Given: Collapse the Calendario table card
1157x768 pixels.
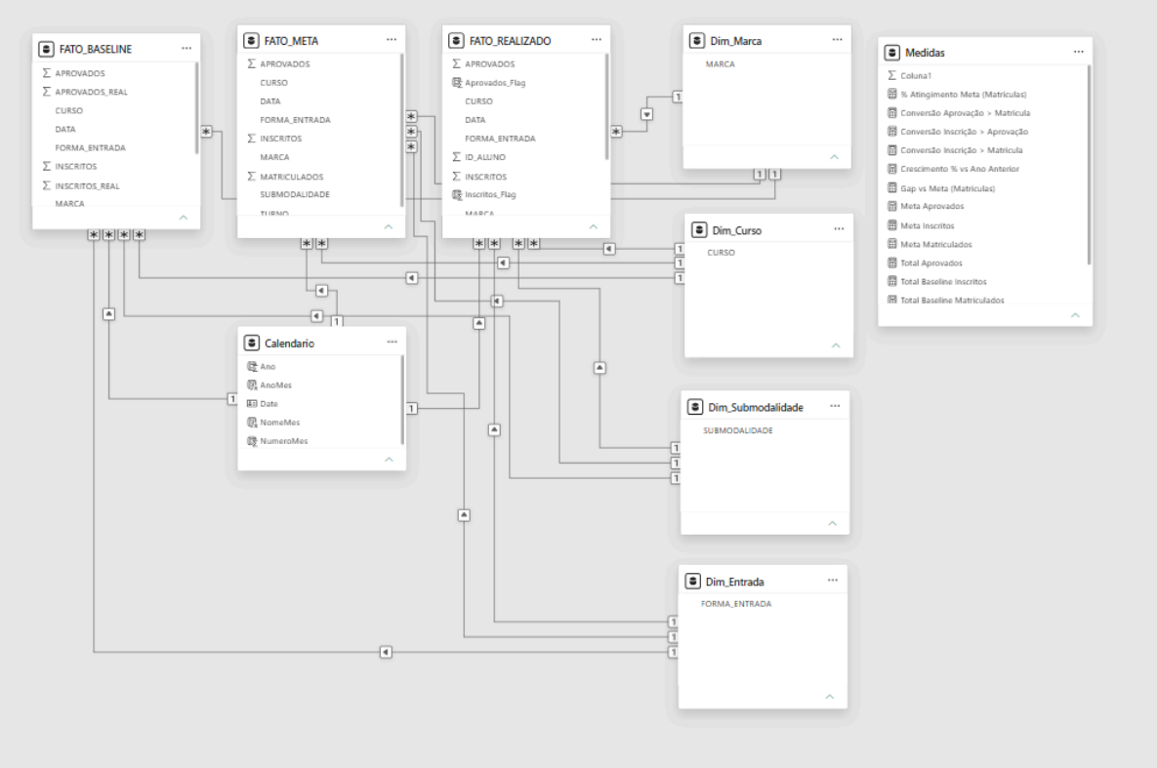Looking at the screenshot, I should tap(389, 460).
